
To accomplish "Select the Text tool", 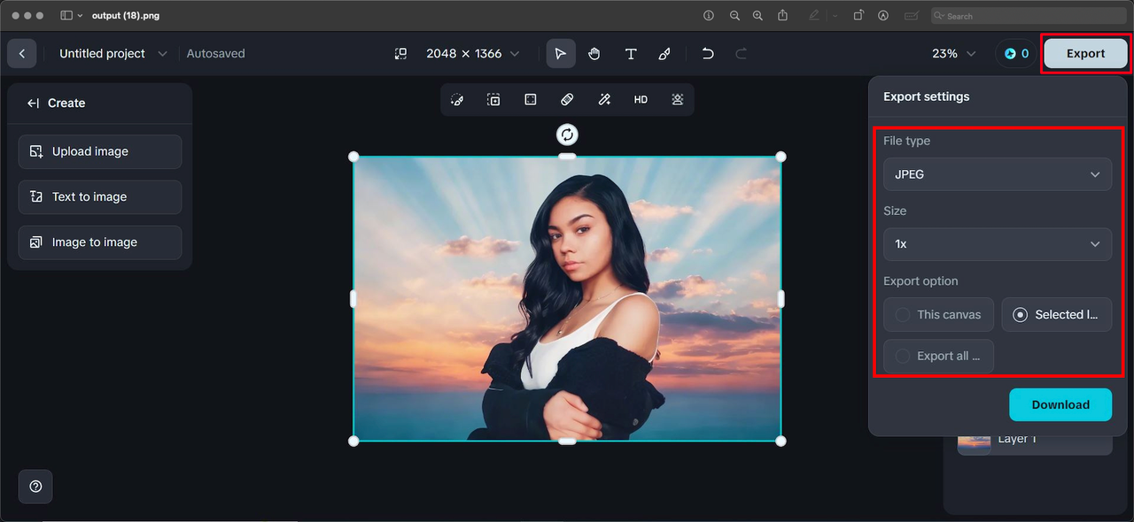I will coord(631,53).
